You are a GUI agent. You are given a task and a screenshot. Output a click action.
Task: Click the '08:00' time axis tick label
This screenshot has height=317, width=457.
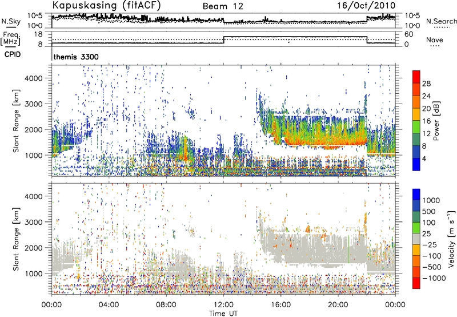(x=166, y=305)
